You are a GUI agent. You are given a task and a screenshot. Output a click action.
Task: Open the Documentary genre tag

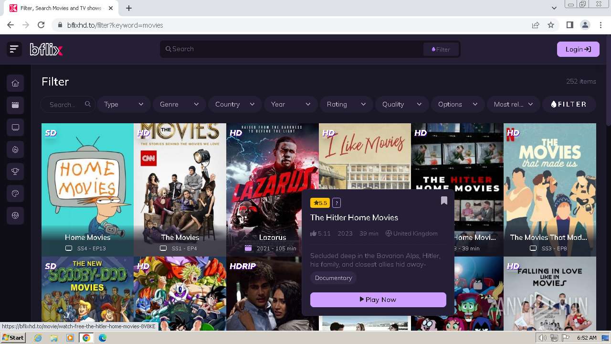(333, 278)
